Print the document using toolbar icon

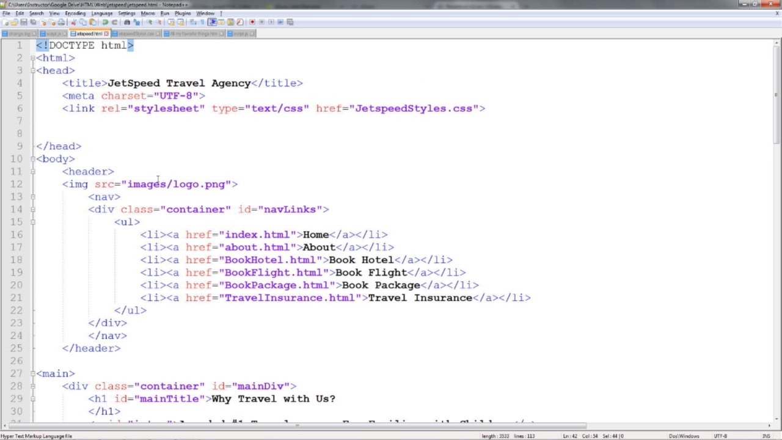[x=61, y=22]
